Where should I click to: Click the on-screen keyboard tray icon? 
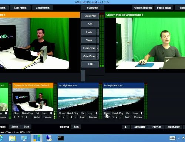[x=172, y=138]
